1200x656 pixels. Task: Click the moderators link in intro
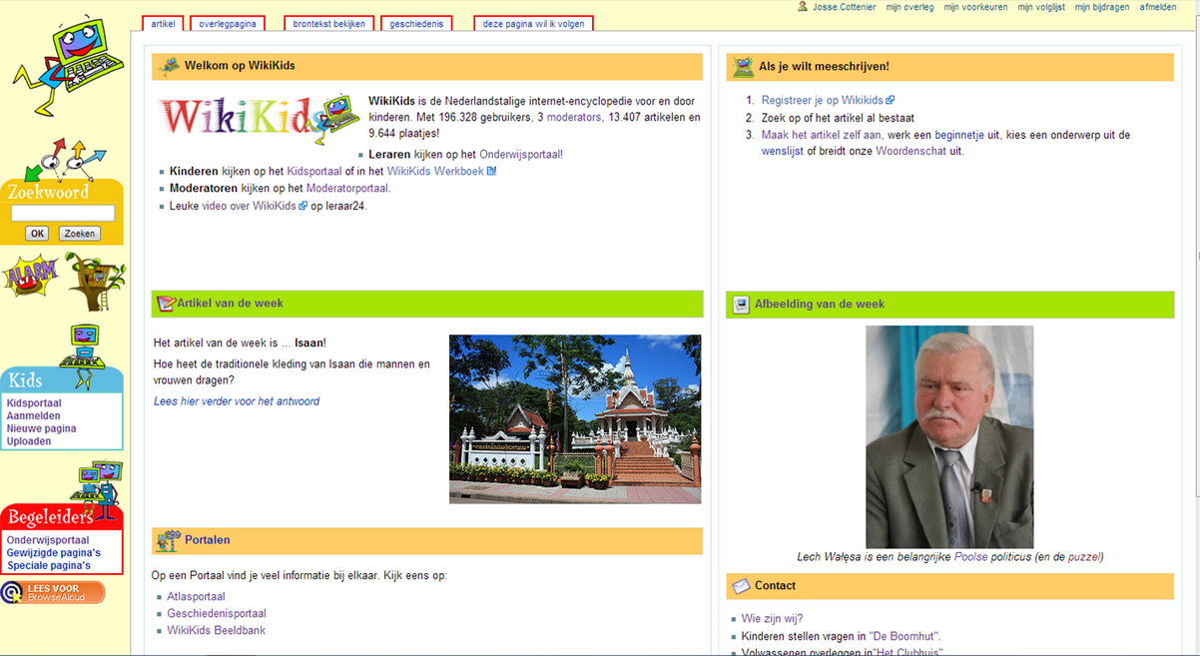pos(574,117)
